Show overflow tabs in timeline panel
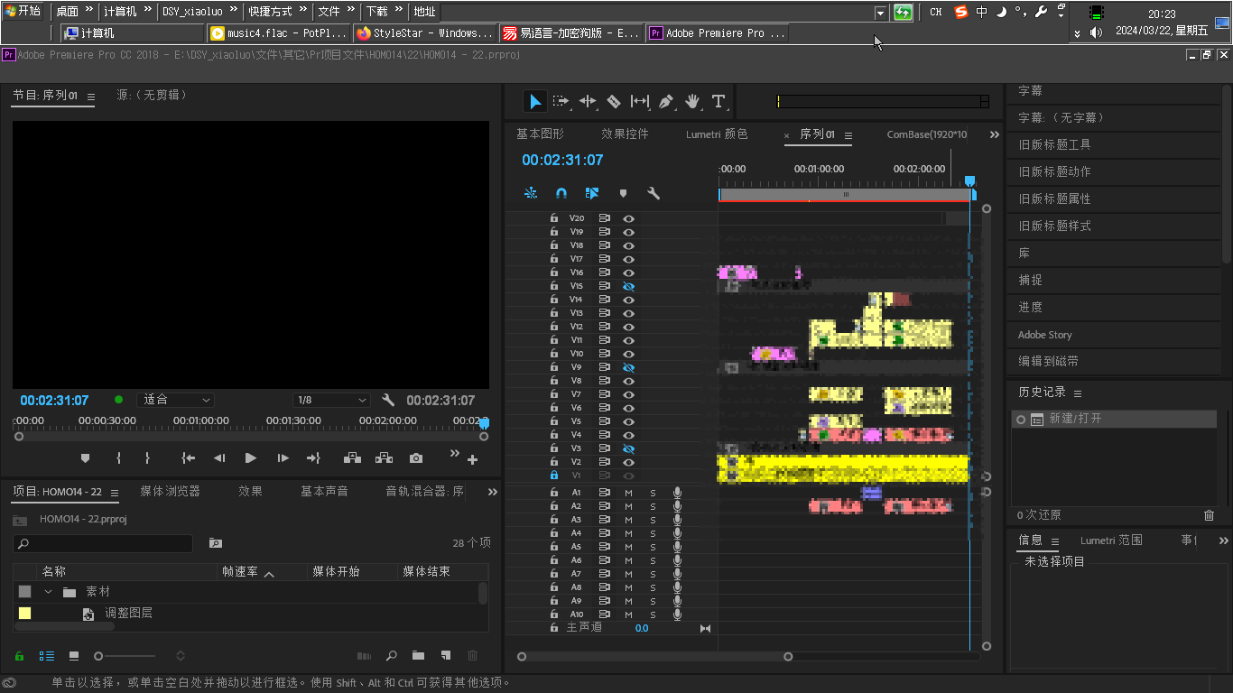The height and width of the screenshot is (693, 1233). coord(995,134)
